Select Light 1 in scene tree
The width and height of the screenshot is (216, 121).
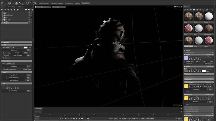[x=7, y=21]
